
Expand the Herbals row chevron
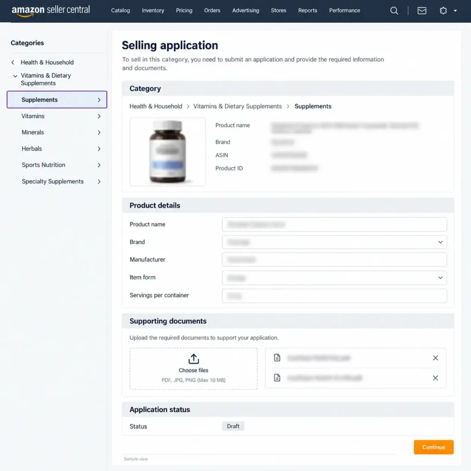pyautogui.click(x=99, y=149)
